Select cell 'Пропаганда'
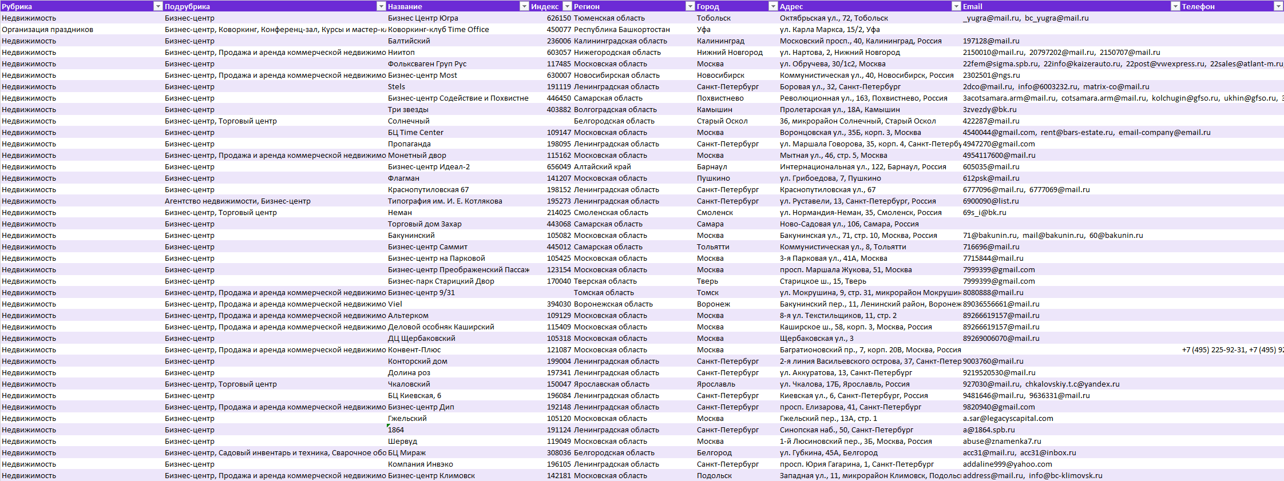The width and height of the screenshot is (1284, 481). [x=458, y=144]
